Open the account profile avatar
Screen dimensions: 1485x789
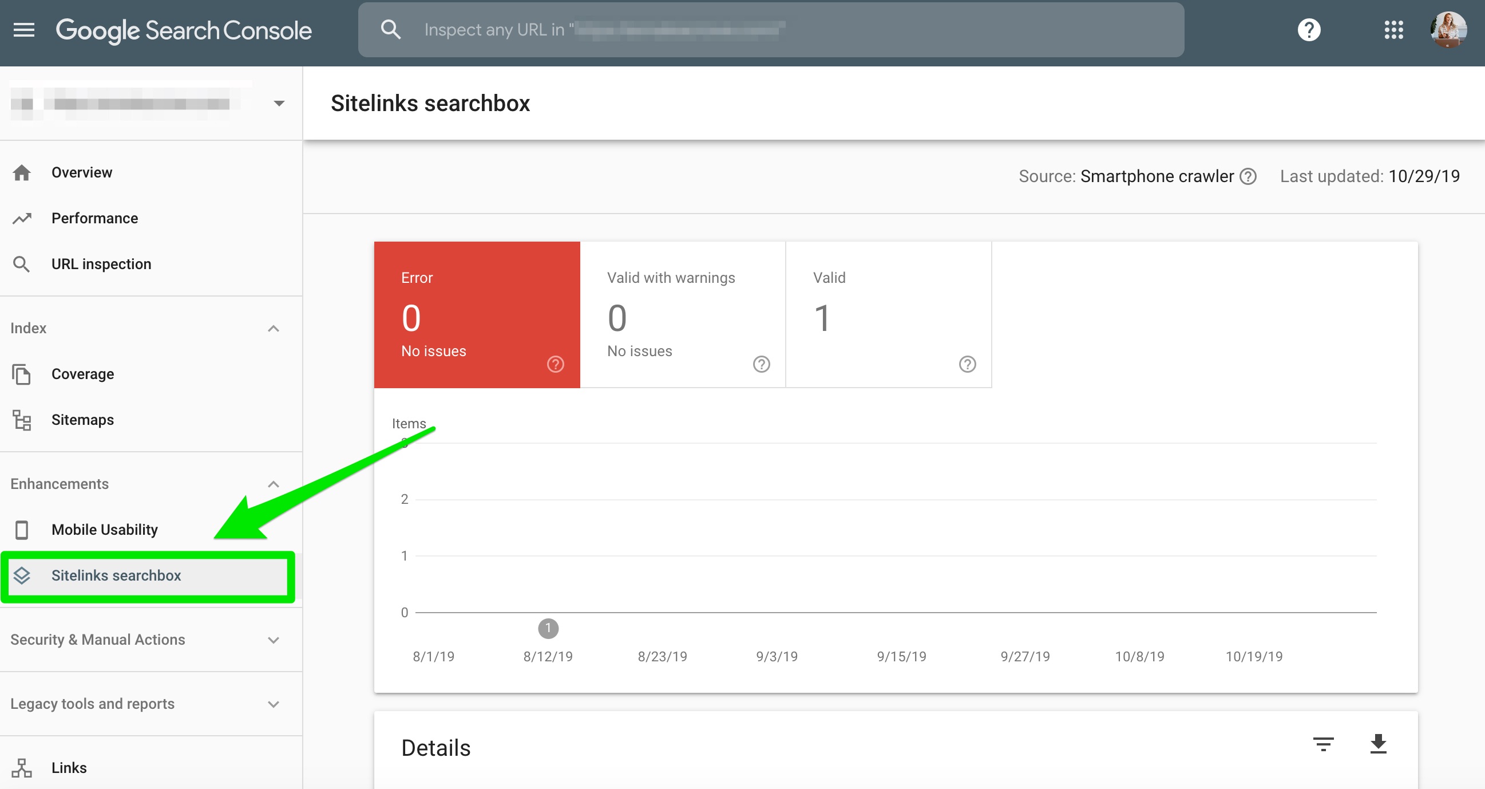point(1448,29)
